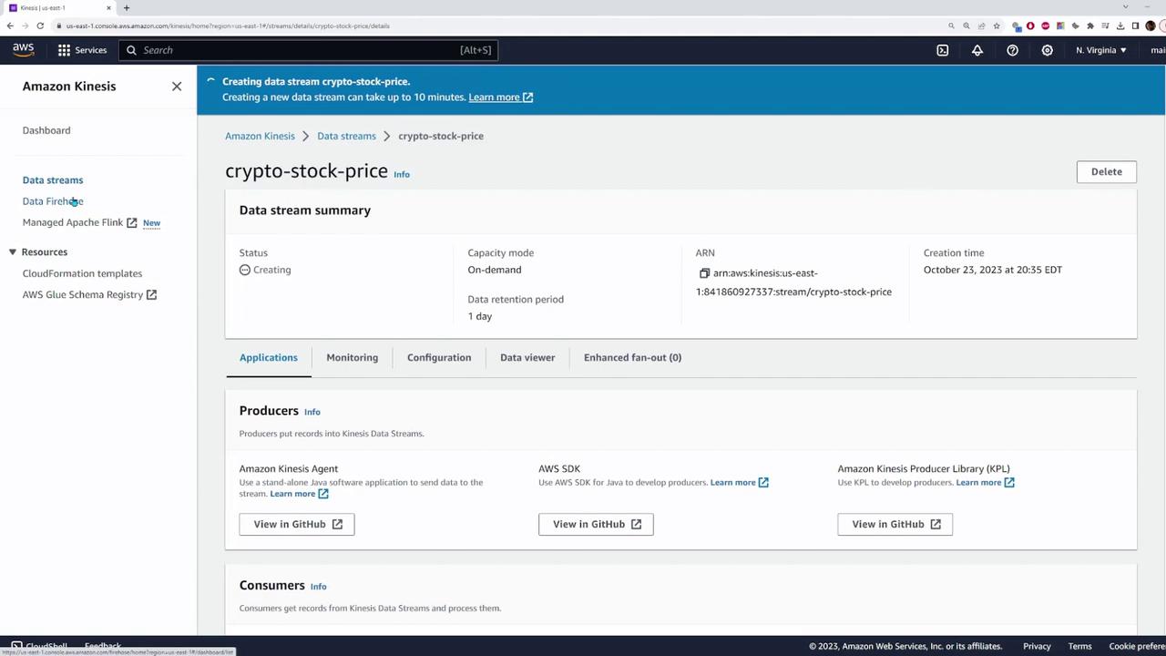Open View in GitHub for Kinesis Producer Library
The image size is (1166, 656).
coord(895,524)
